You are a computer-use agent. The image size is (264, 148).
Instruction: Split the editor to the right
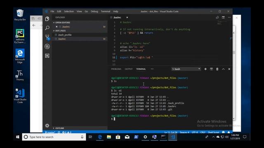click(223, 17)
